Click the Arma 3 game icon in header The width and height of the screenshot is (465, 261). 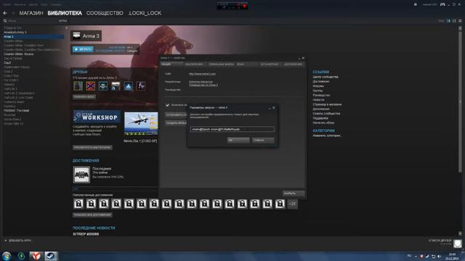click(76, 36)
